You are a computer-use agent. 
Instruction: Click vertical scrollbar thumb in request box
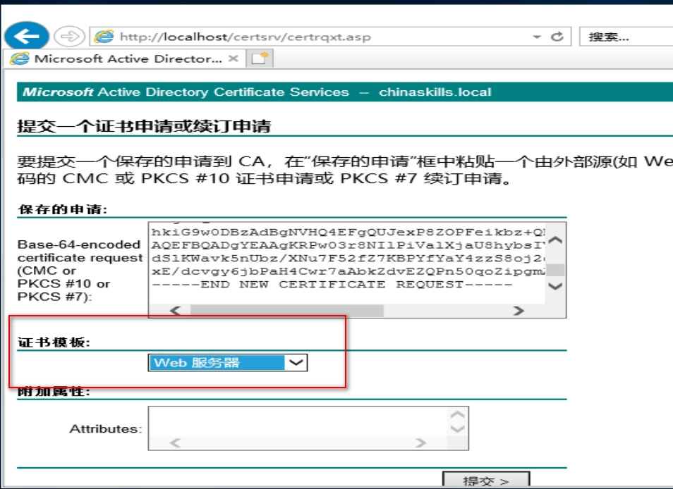pos(556,269)
